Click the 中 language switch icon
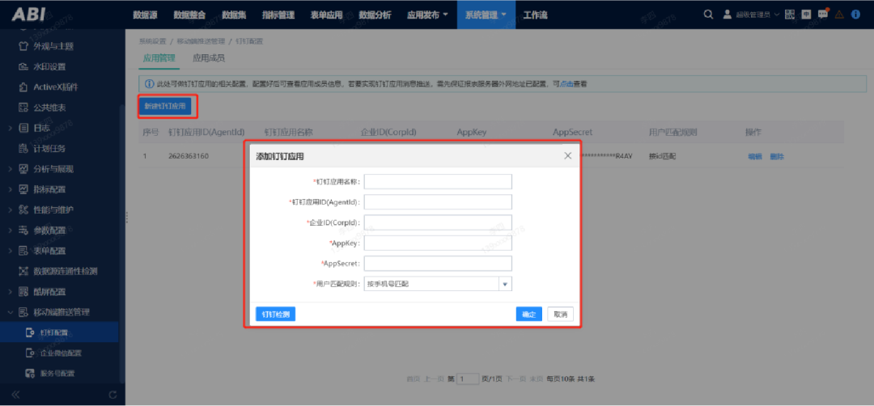The height and width of the screenshot is (406, 874). coord(806,15)
